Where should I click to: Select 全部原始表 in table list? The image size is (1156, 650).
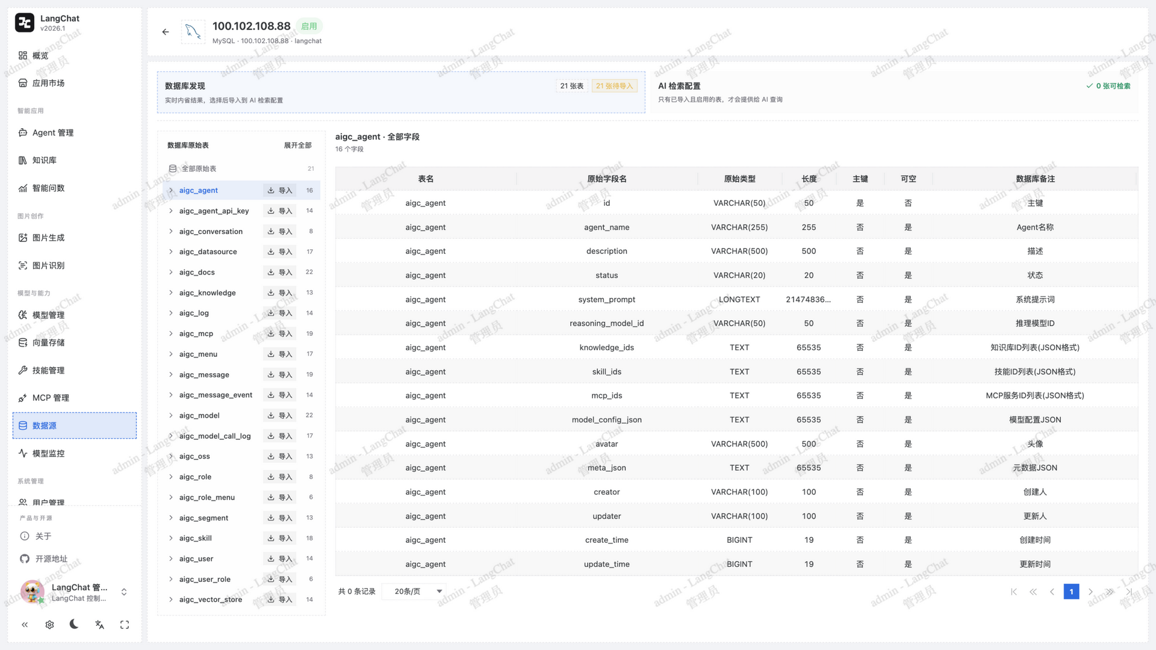tap(241, 169)
